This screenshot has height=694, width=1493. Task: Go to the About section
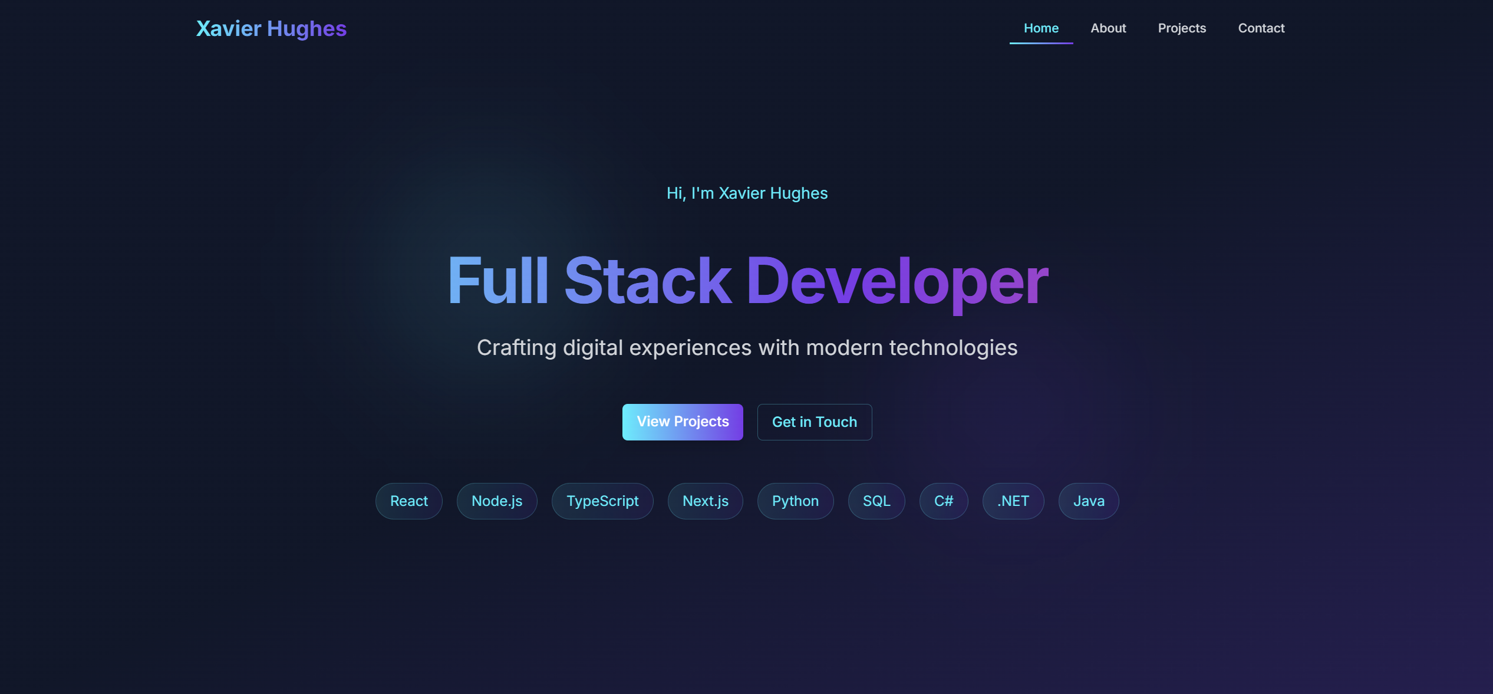point(1108,28)
